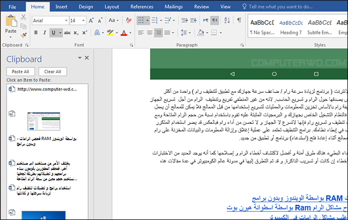Set right-to-left text direction
Image resolution: width=348 pixels, height=220 pixels.
point(215,21)
